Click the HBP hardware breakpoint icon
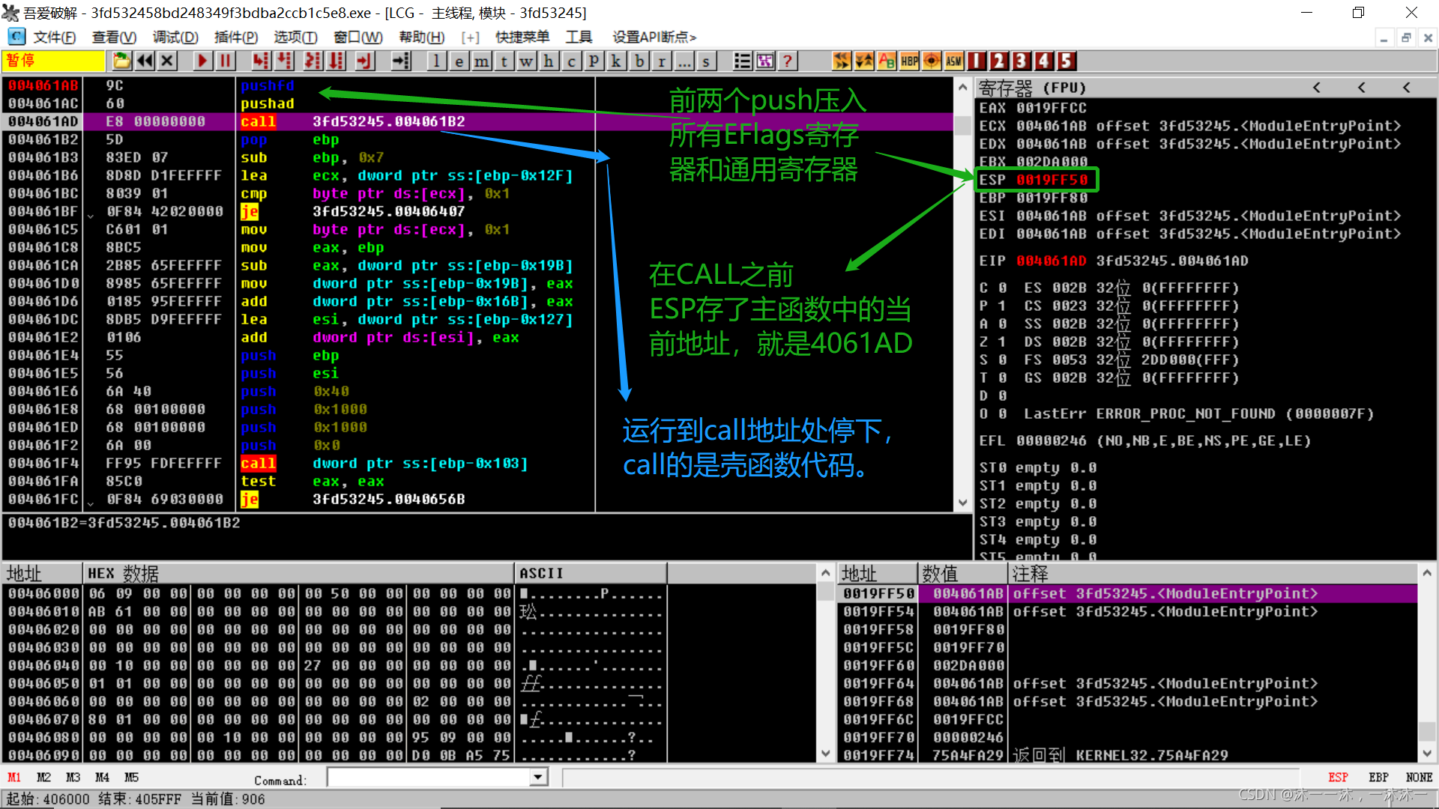 point(909,61)
